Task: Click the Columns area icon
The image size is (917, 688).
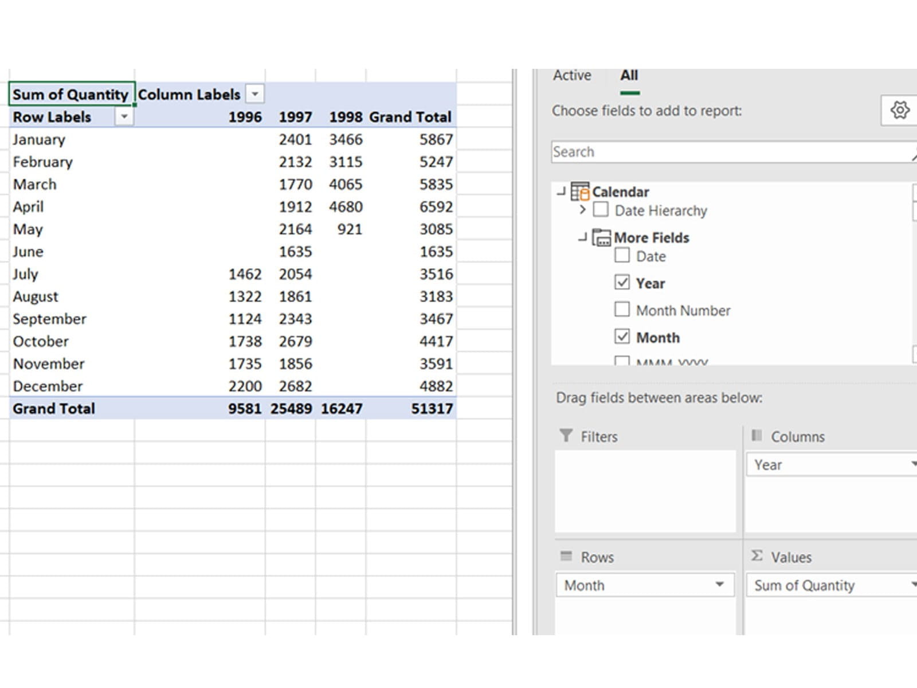Action: point(757,436)
